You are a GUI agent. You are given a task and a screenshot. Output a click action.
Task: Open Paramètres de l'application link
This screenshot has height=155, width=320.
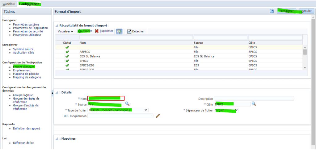click(x=30, y=28)
